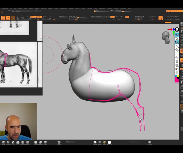The width and height of the screenshot is (183, 153).
Task: Toggle LazyMouse
Action: point(152,17)
